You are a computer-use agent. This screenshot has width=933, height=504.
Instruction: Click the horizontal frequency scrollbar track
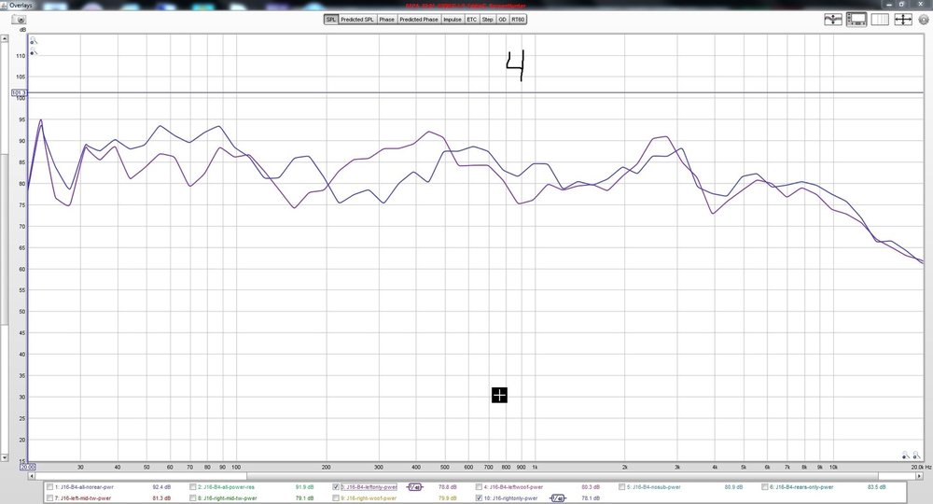582,476
